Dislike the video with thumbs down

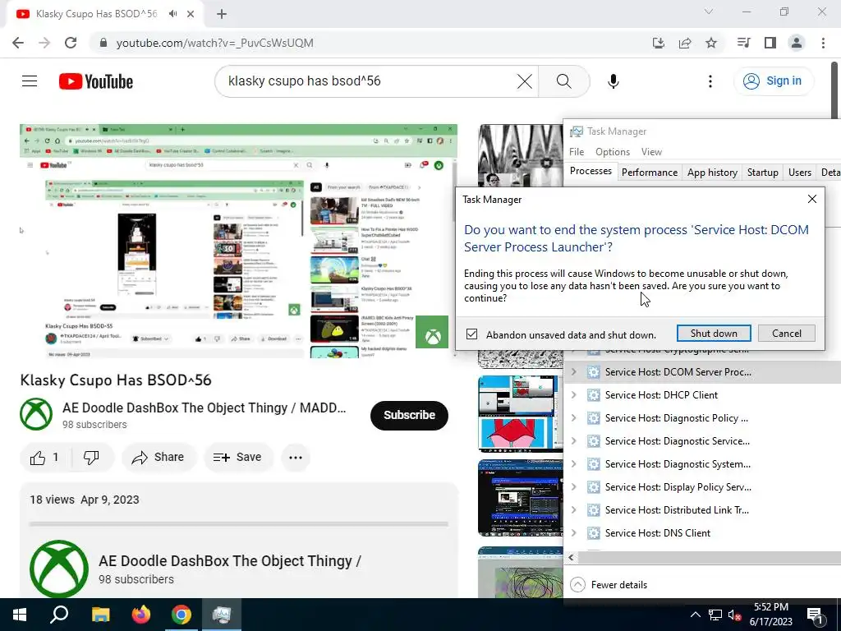click(x=91, y=458)
